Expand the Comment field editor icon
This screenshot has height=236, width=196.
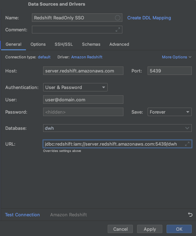click(x=118, y=30)
